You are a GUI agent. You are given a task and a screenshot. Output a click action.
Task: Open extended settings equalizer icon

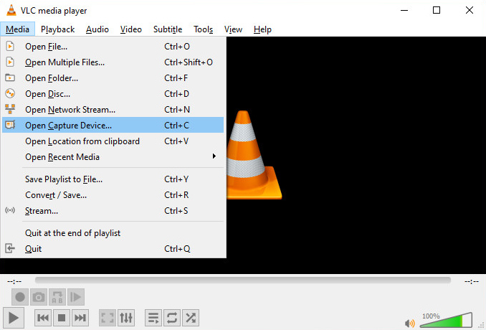pos(126,318)
